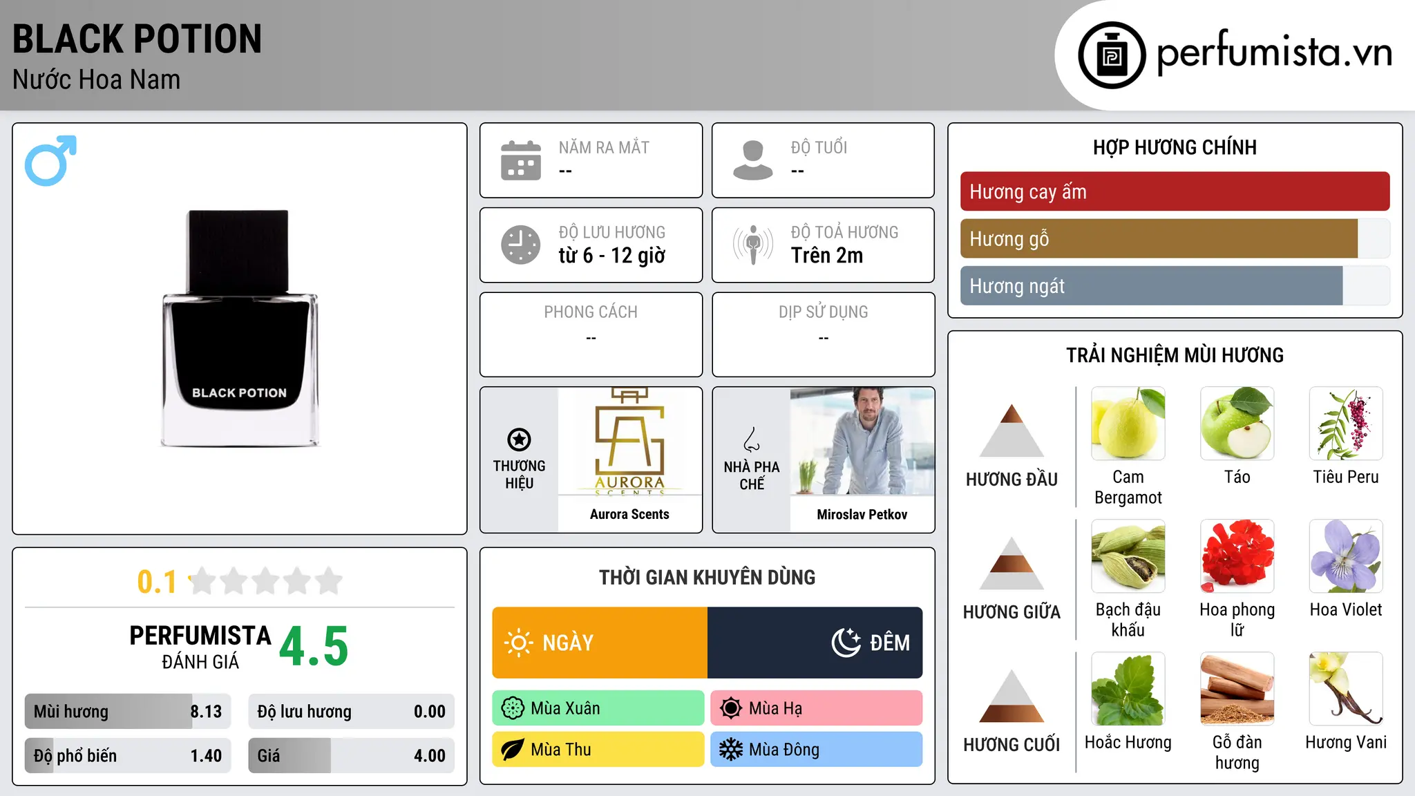The height and width of the screenshot is (796, 1415).
Task: Click the Độ lưu hương rating bar
Action: click(352, 711)
